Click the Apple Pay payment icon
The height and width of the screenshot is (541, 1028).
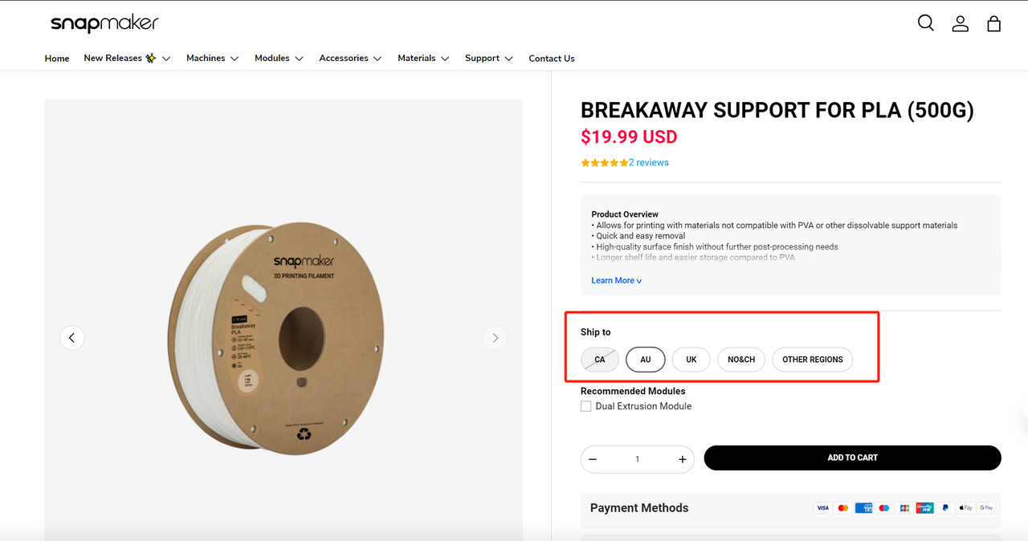965,507
